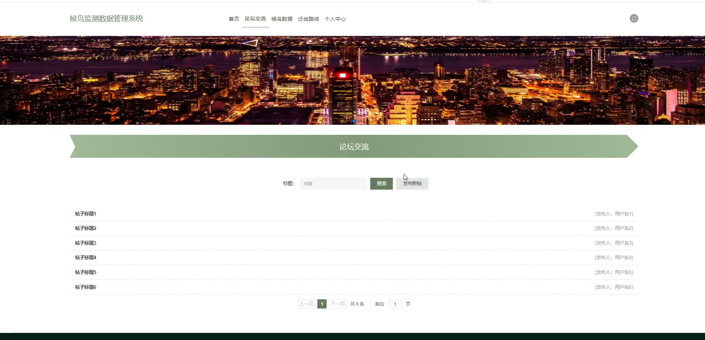Click the 论坛交流 section heading banner

point(354,146)
